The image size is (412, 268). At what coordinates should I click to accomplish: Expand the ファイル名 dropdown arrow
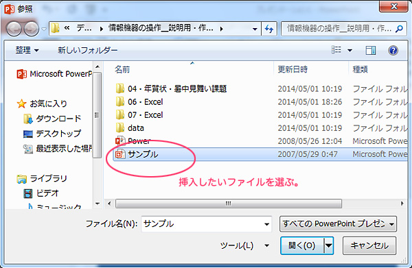click(266, 224)
